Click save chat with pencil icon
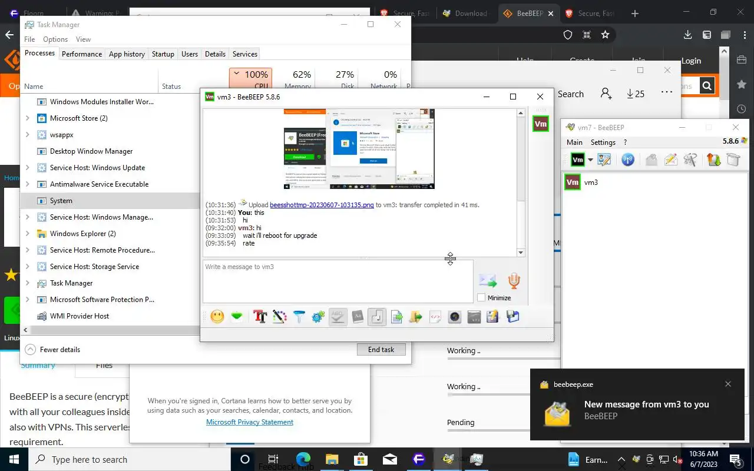This screenshot has width=754, height=471. (x=493, y=317)
